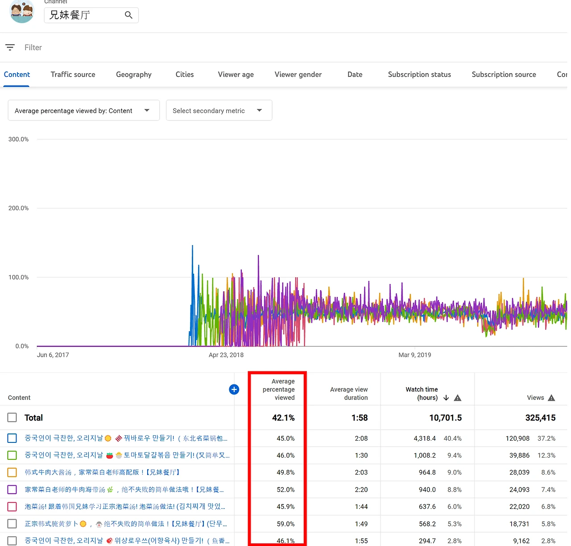Viewport: 571px width, 546px height.
Task: Click the total watch time 10,701.5
Action: click(x=445, y=418)
